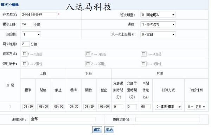This screenshot has height=135, width=211.
Task: Expand the 計算方式 dropdown
Action: pos(168,107)
